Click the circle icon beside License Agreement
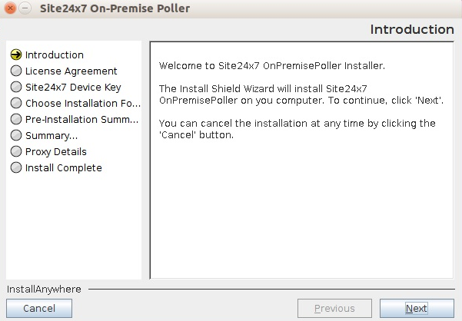The image size is (462, 321). pyautogui.click(x=15, y=71)
